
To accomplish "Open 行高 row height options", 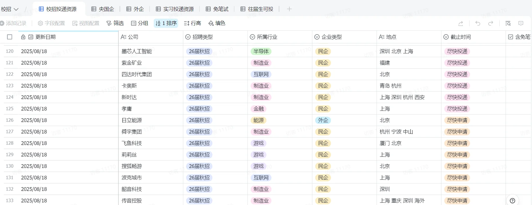I will pyautogui.click(x=192, y=23).
